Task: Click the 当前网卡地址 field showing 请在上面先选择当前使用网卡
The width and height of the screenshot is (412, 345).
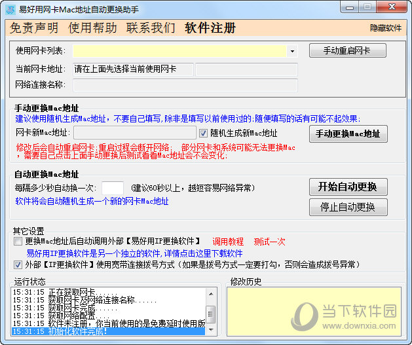Action: [133, 69]
